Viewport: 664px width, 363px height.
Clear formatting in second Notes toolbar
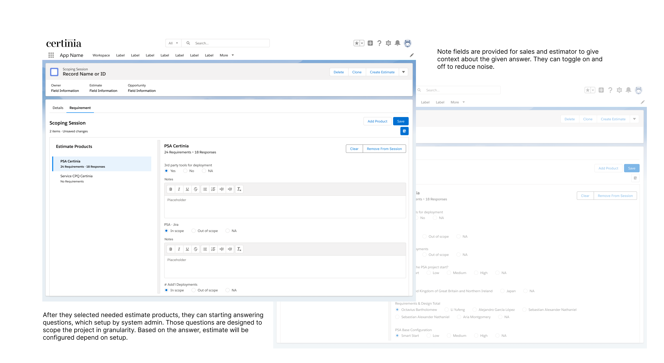239,249
